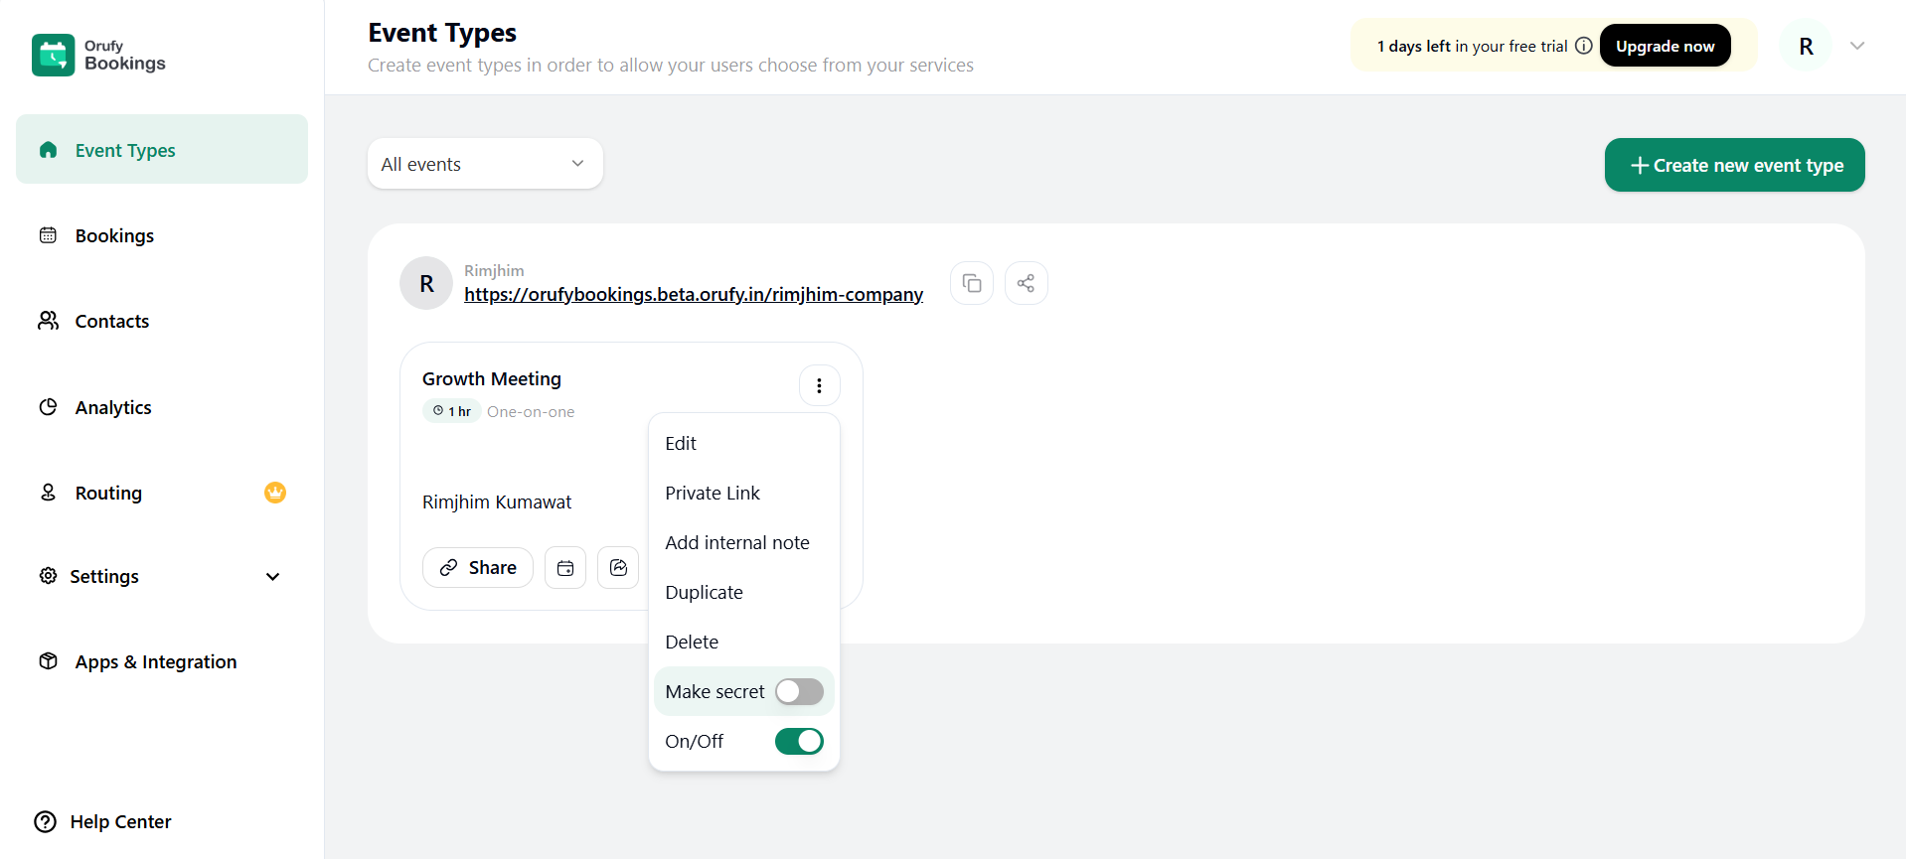Click the share icon beside booking link
The height and width of the screenshot is (859, 1906).
1026,283
